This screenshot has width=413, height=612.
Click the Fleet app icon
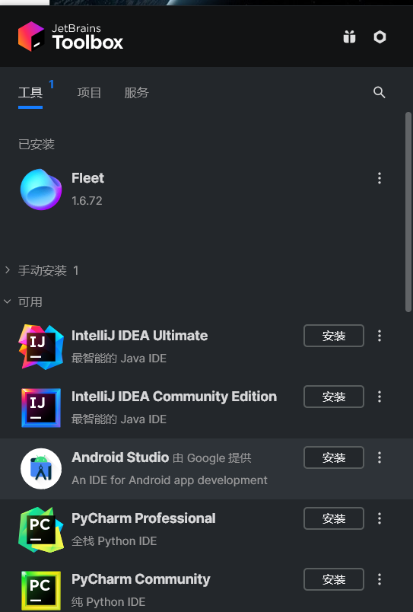click(41, 190)
